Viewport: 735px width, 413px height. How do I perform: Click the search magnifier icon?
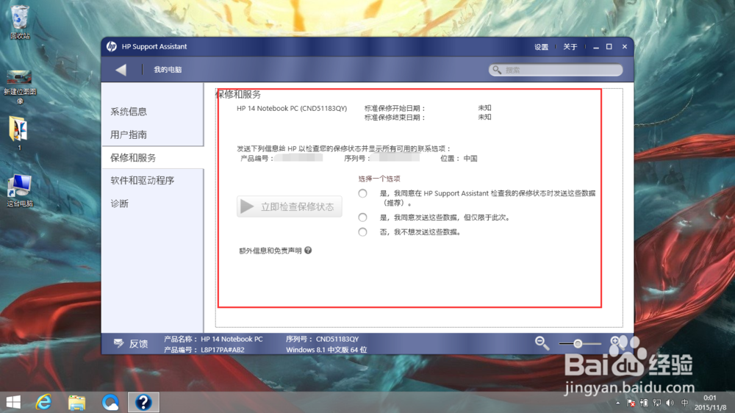(x=497, y=70)
